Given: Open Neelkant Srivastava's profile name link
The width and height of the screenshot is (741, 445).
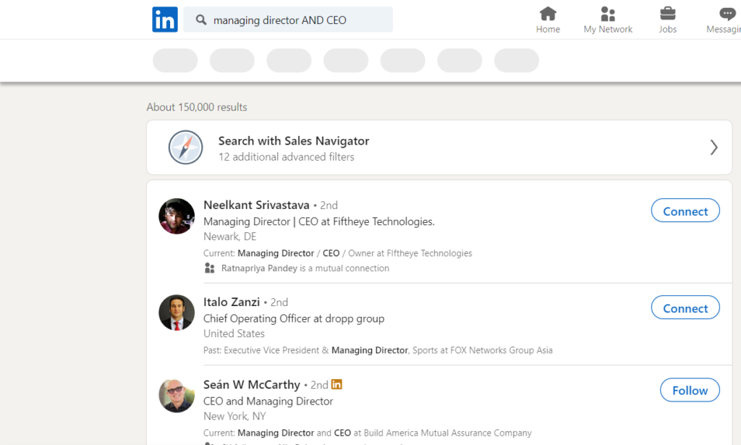Looking at the screenshot, I should tap(256, 205).
